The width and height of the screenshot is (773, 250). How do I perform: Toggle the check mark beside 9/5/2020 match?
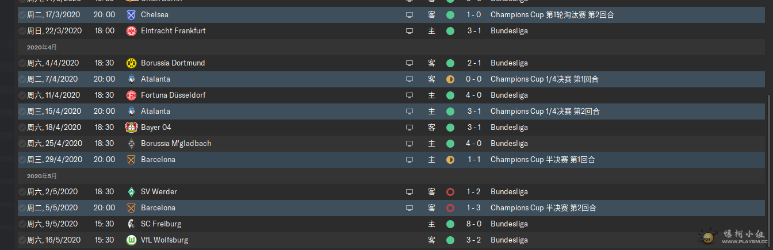(22, 224)
